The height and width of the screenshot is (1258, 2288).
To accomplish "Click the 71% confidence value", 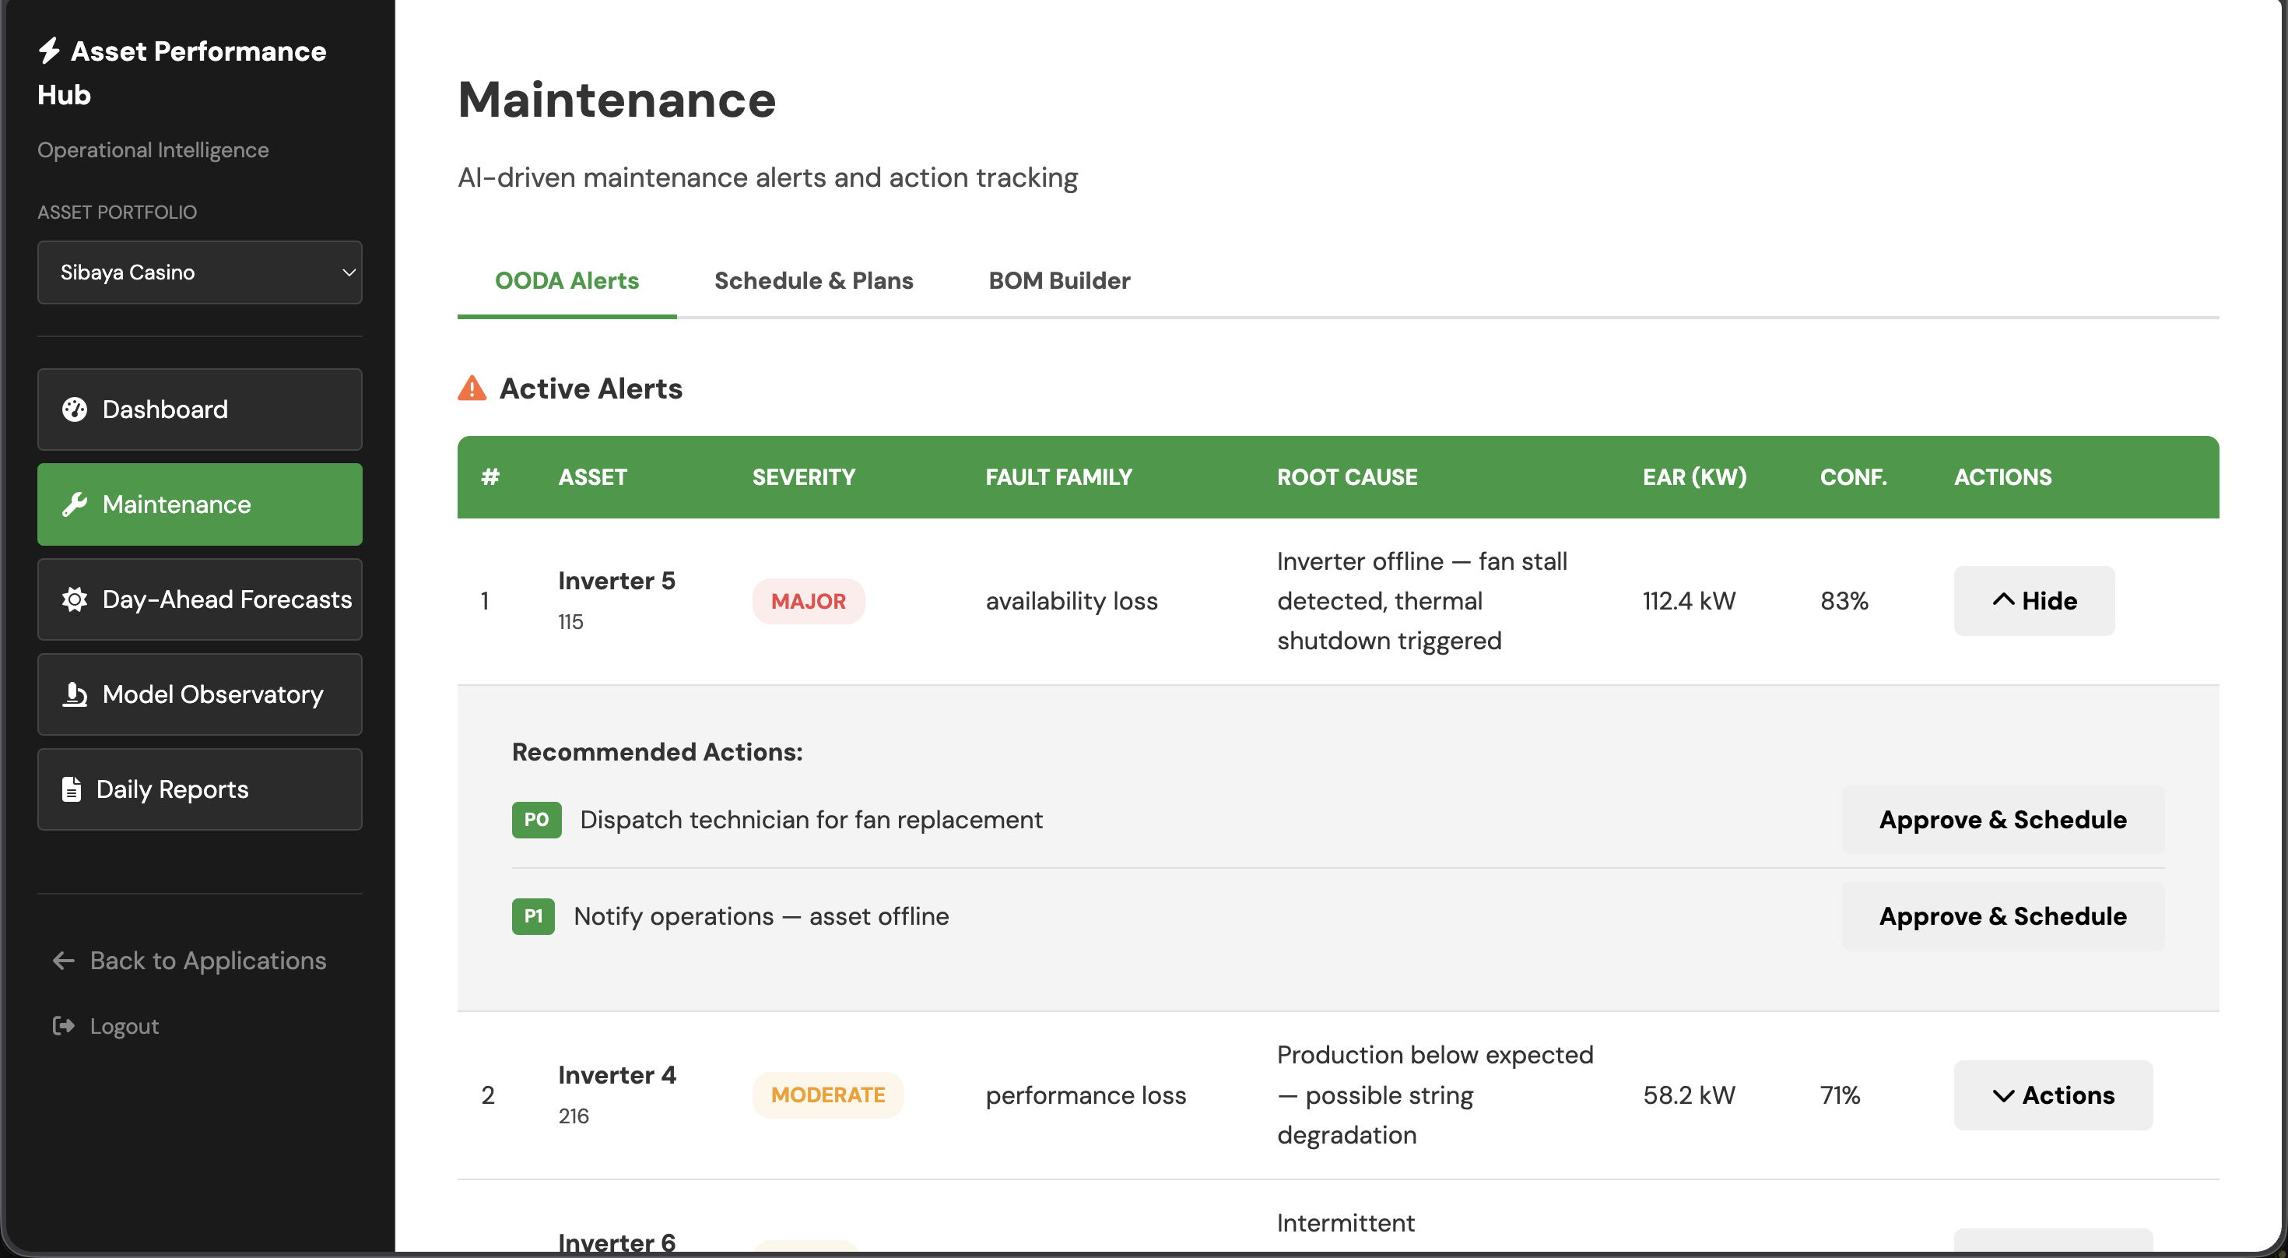I will tap(1841, 1095).
